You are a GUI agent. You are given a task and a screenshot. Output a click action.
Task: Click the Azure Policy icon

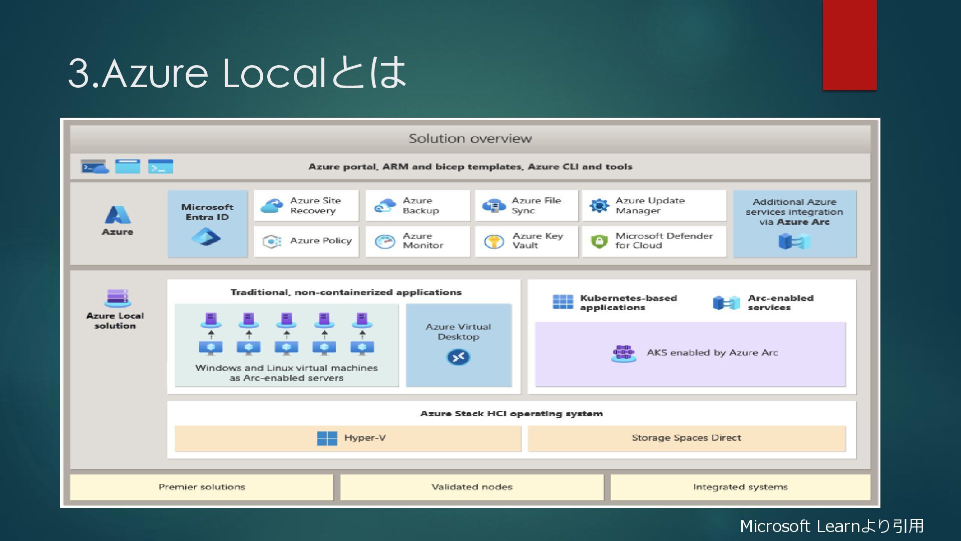[x=272, y=241]
